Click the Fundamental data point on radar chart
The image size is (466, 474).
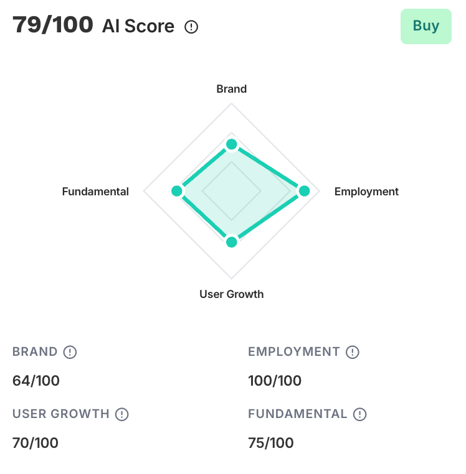177,191
